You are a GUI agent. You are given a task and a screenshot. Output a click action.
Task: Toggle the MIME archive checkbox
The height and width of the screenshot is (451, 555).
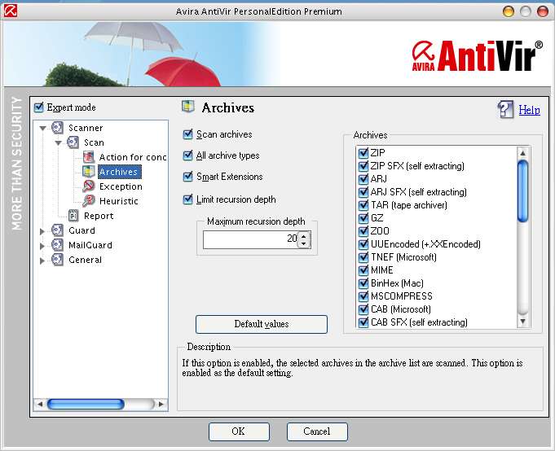(363, 270)
